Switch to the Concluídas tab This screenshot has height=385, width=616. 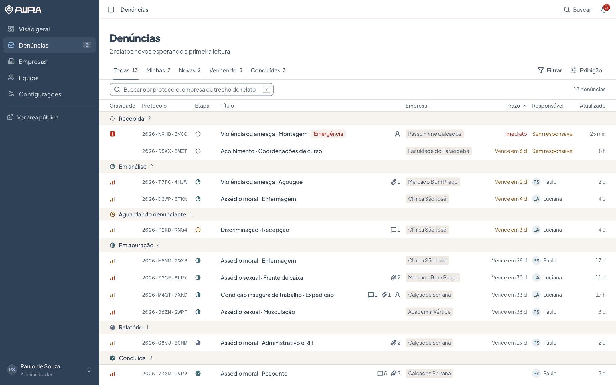(x=268, y=70)
